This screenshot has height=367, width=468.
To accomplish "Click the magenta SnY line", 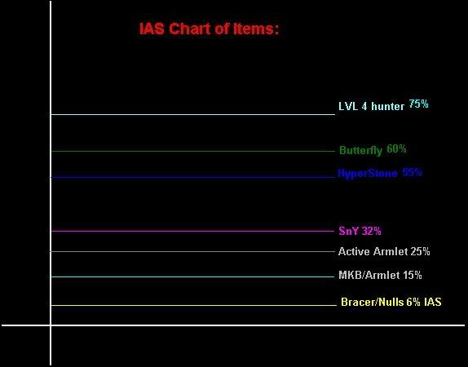I will pos(192,231).
